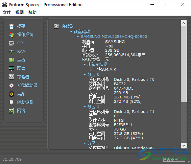Click the 未知 interface value

point(109,46)
